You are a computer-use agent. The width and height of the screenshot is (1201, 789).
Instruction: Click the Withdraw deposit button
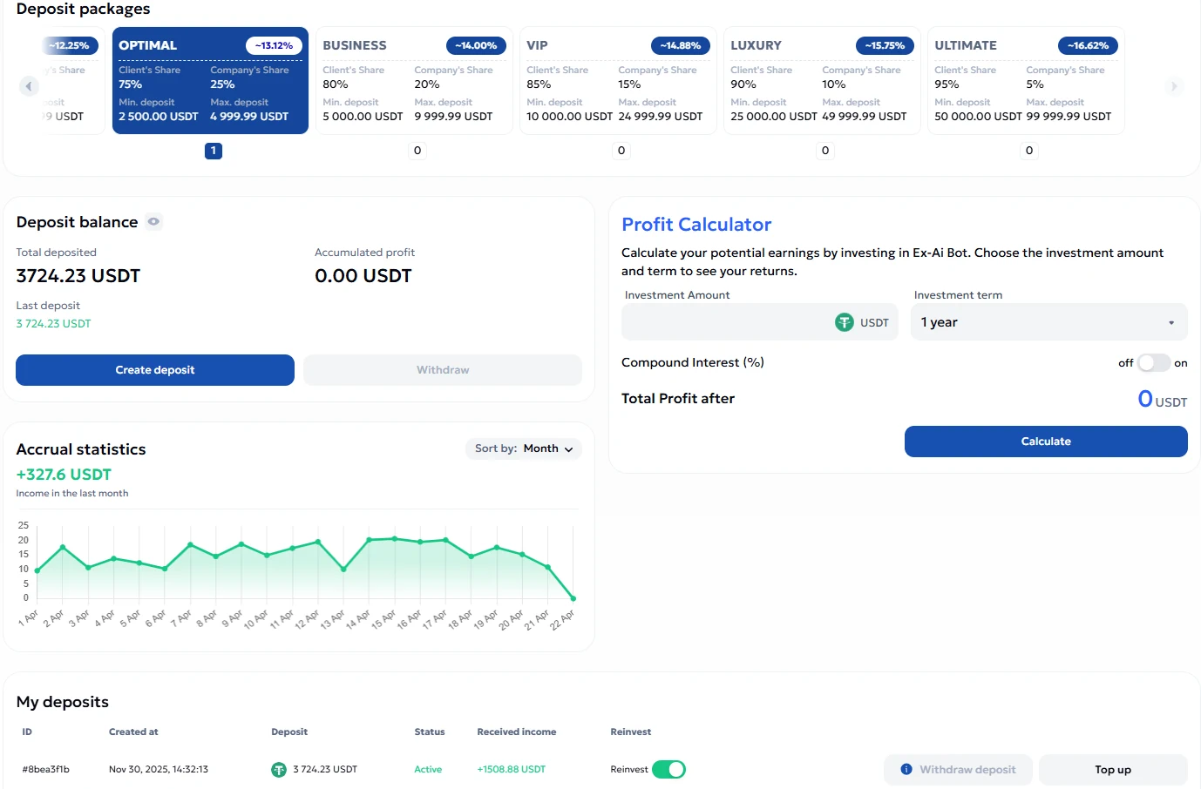click(x=958, y=770)
